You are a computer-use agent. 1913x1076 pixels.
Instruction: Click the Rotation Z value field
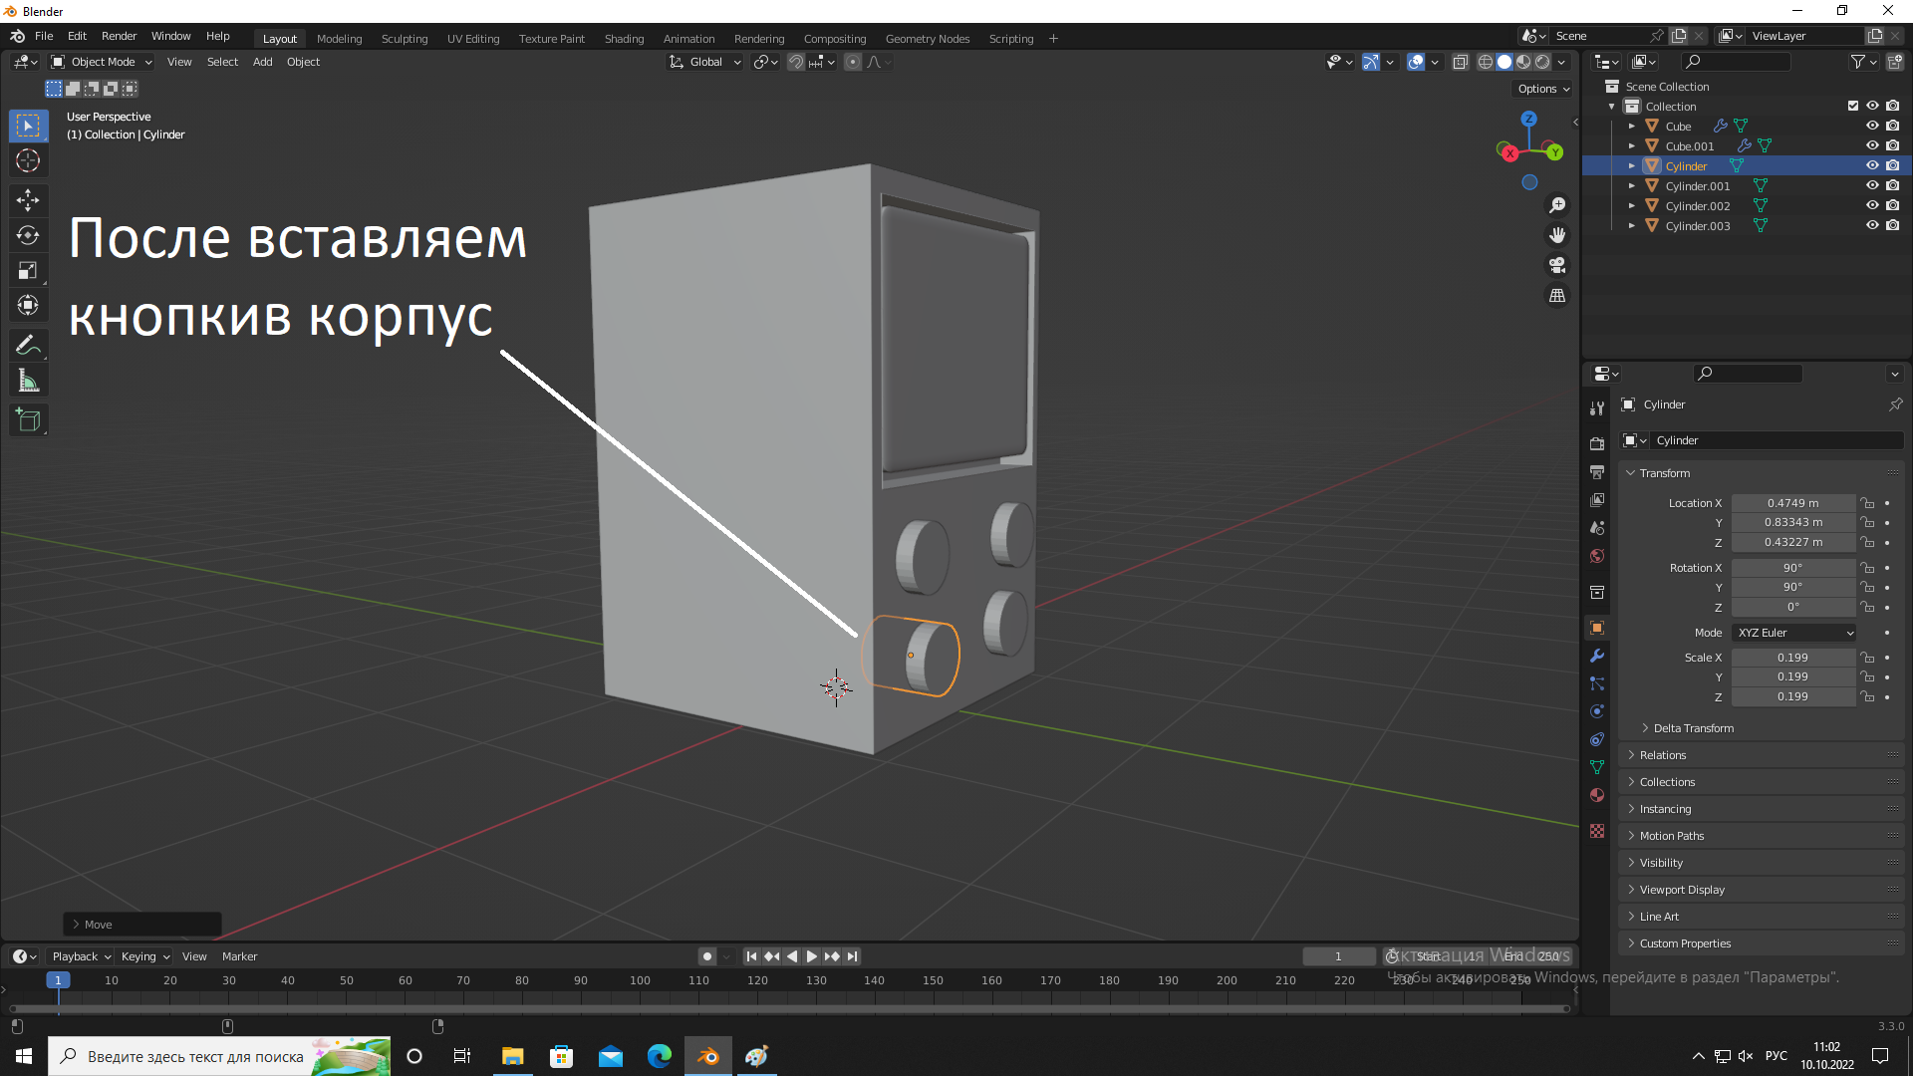tap(1792, 607)
